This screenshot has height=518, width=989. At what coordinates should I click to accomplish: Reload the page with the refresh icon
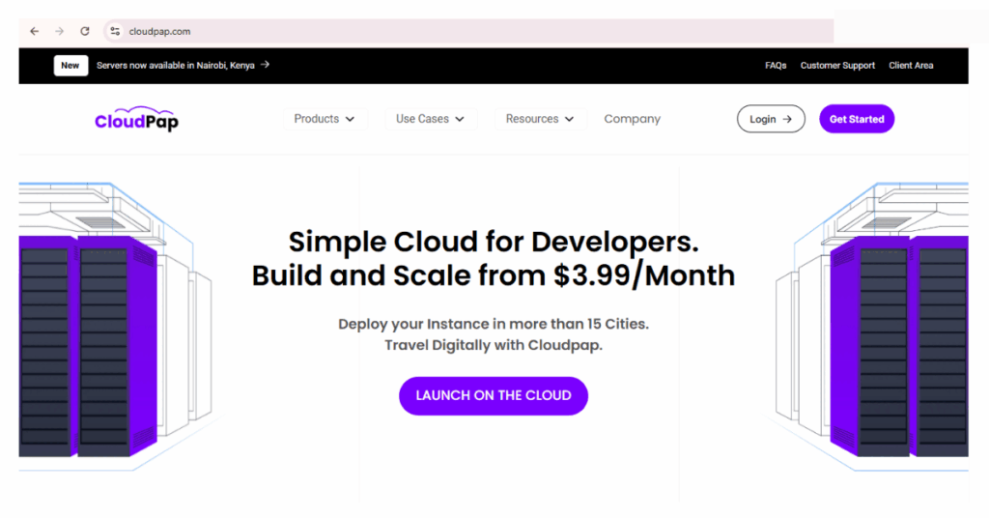point(85,31)
